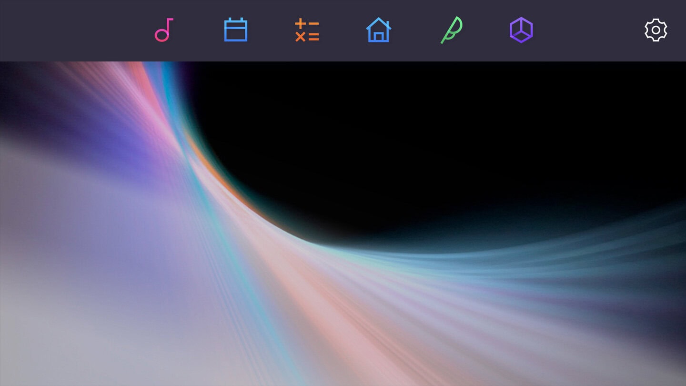Image resolution: width=686 pixels, height=386 pixels.
Task: Open the purple hexagonal cube icon
Action: pos(521,30)
